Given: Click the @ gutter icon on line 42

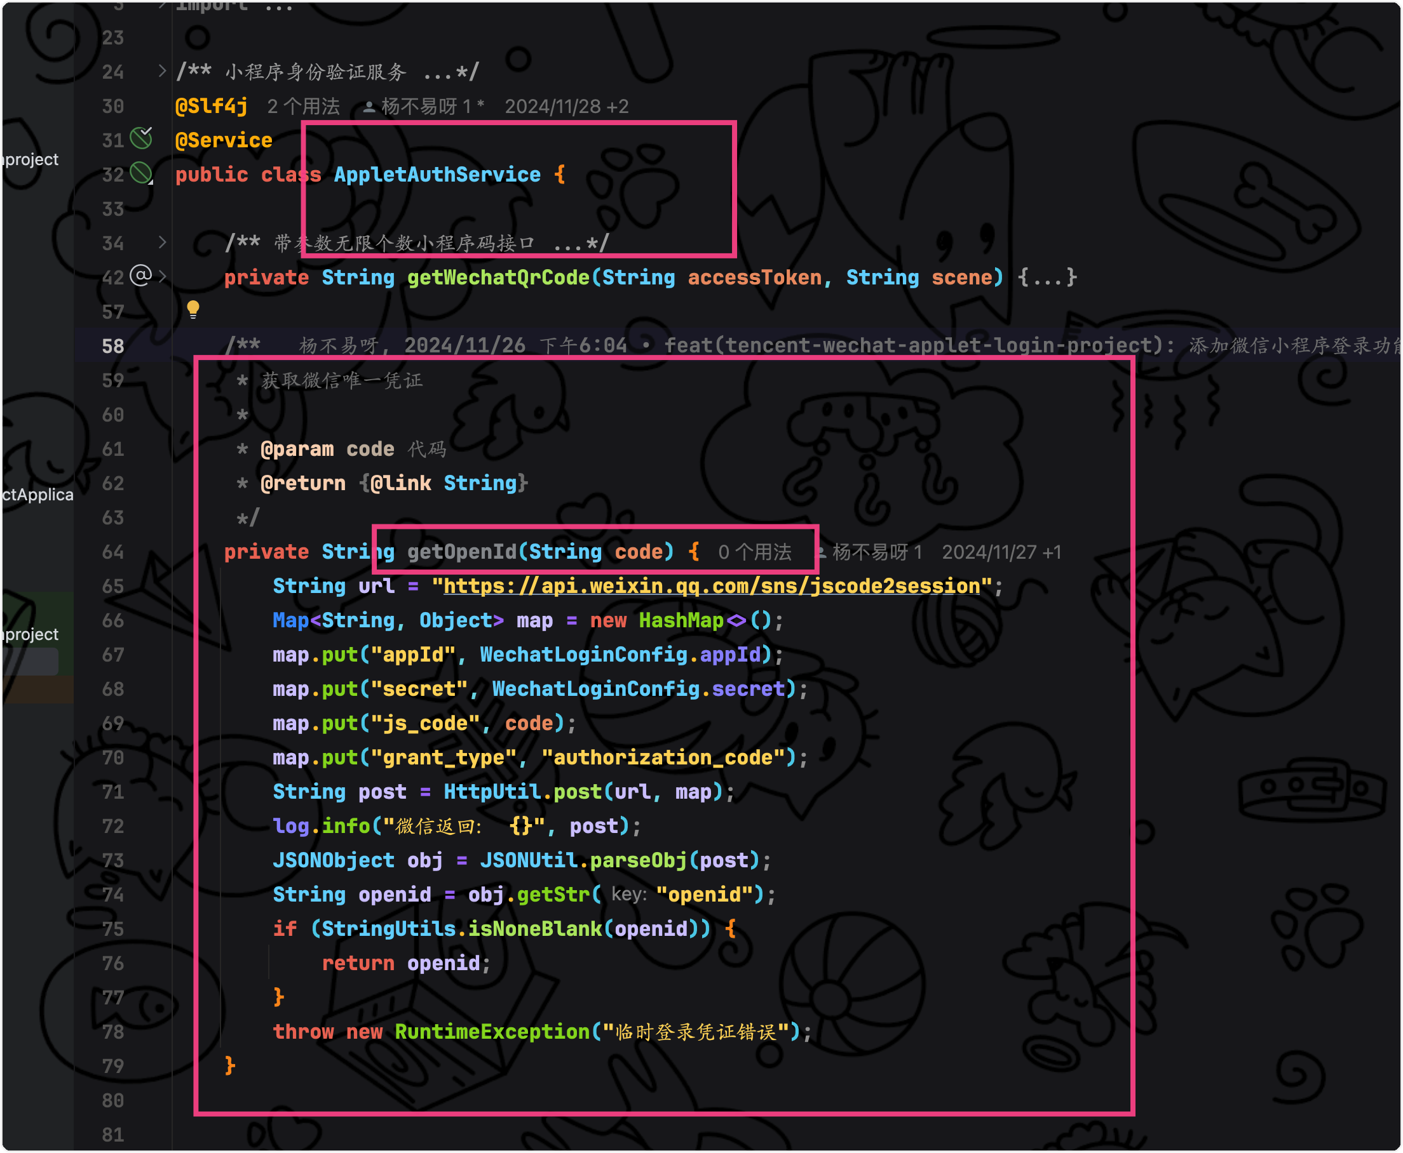Looking at the screenshot, I should click(x=140, y=275).
